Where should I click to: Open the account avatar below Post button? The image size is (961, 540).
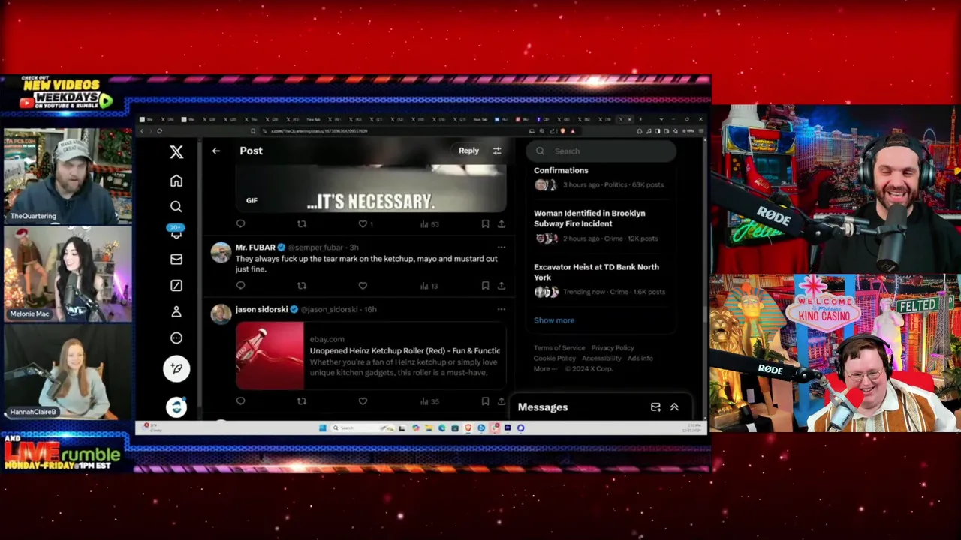[176, 406]
